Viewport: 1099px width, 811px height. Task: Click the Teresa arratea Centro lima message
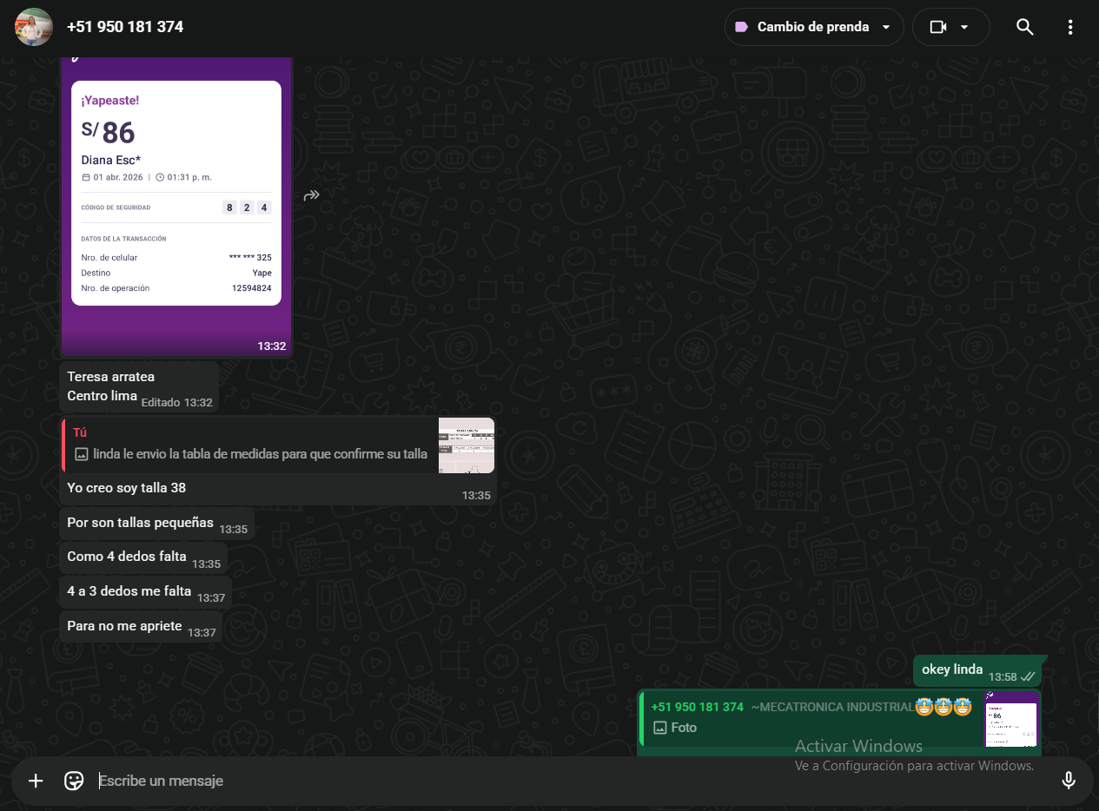[x=111, y=386]
